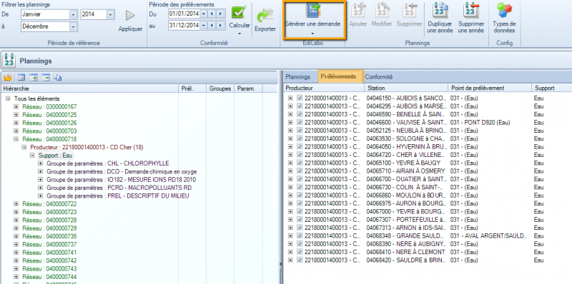
Task: Click the au date field 31/12/2014
Action: tap(184, 26)
